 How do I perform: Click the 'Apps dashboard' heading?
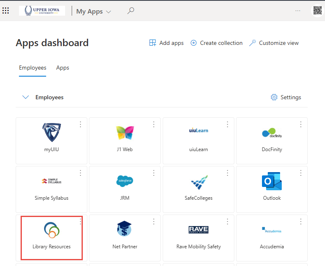pyautogui.click(x=52, y=43)
